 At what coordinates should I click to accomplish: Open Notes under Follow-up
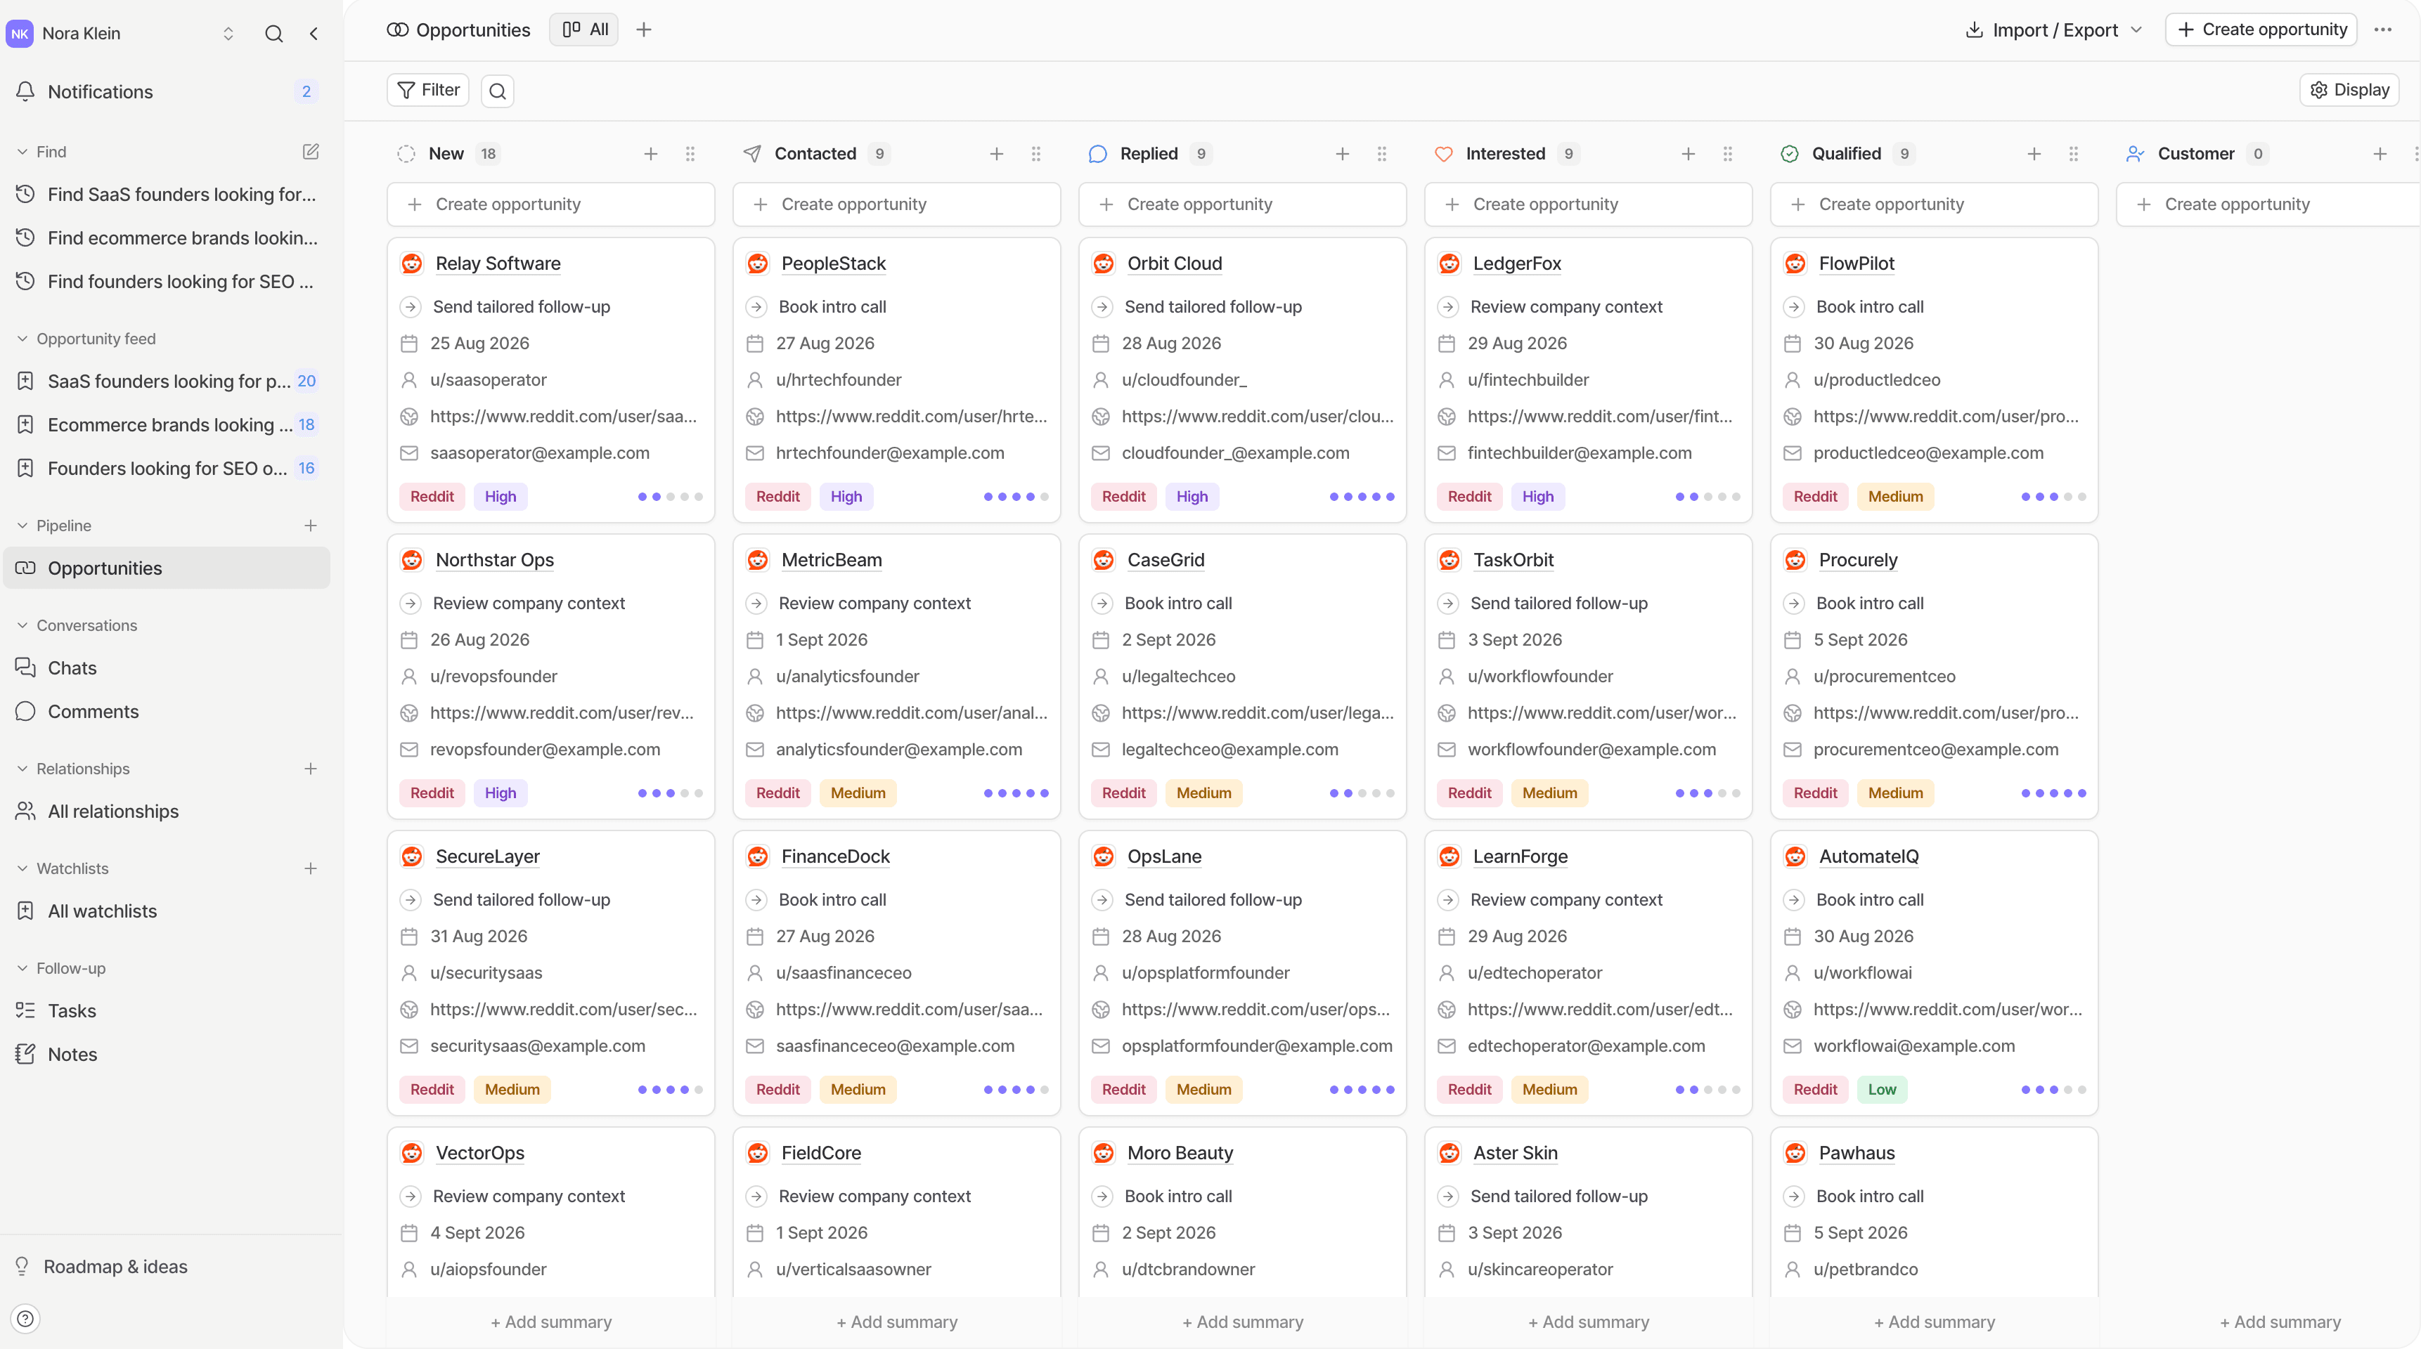tap(167, 1054)
